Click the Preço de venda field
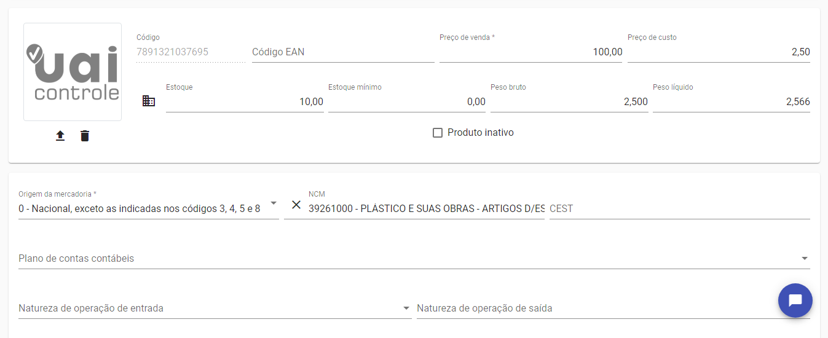 click(x=530, y=52)
